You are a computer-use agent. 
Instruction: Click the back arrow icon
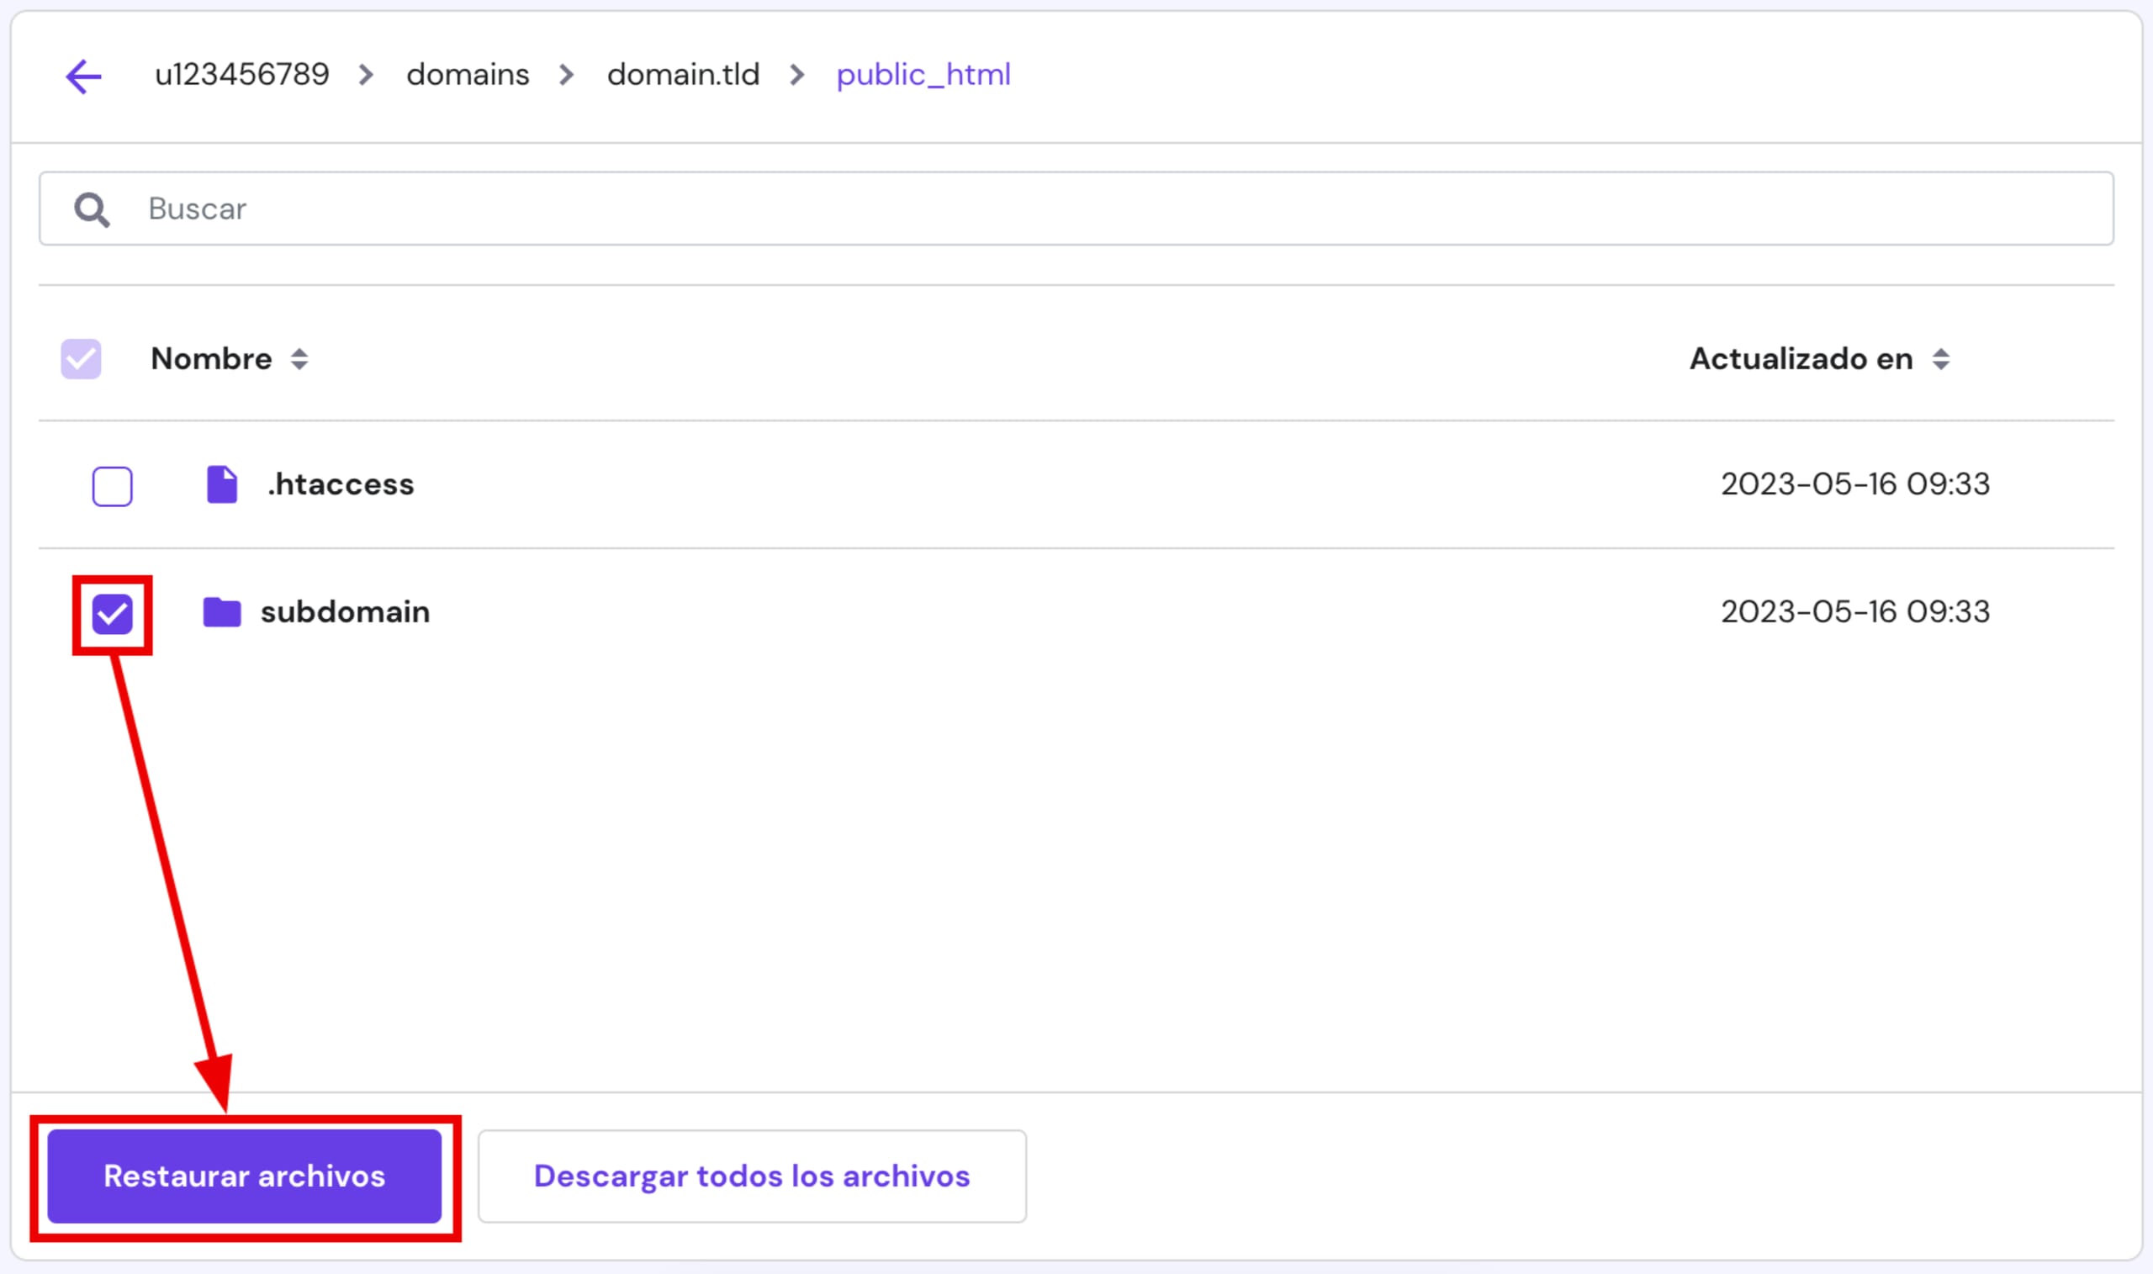[83, 77]
